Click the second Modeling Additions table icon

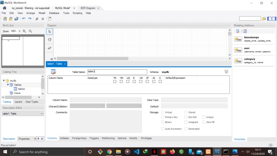pyautogui.click(x=245, y=31)
